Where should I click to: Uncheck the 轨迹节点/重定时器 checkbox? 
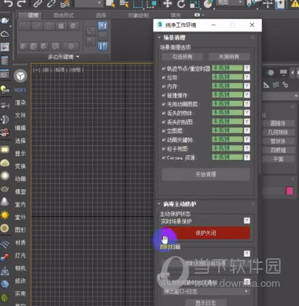click(164, 68)
